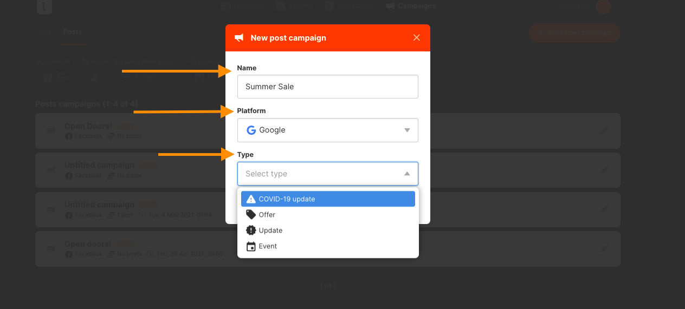Switch to the Posts sub-tab

click(x=72, y=32)
